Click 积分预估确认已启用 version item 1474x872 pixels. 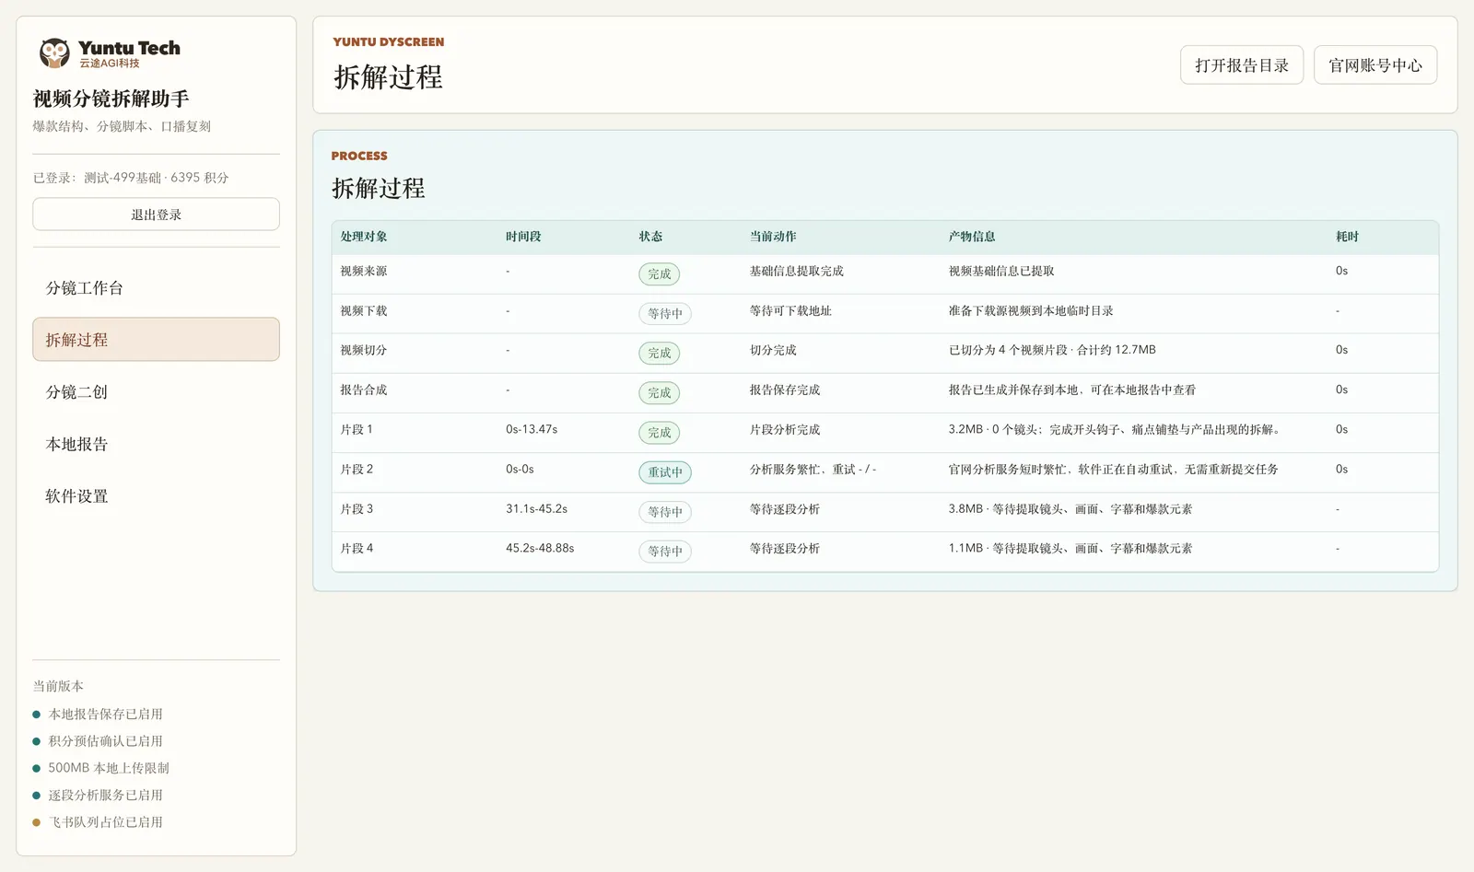point(105,740)
